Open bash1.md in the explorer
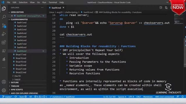Screen dimensions: 186x104 [x=22, y=23]
